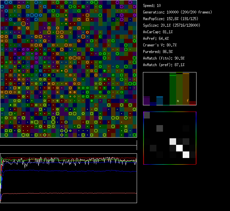
Task: Click the AvMatch (pref) statistic
Action: click(164, 65)
